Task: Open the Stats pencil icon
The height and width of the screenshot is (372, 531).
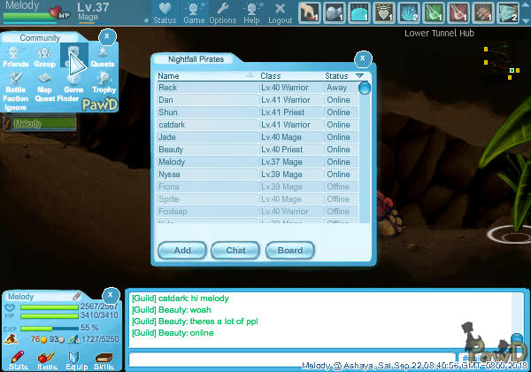Action: (x=15, y=359)
